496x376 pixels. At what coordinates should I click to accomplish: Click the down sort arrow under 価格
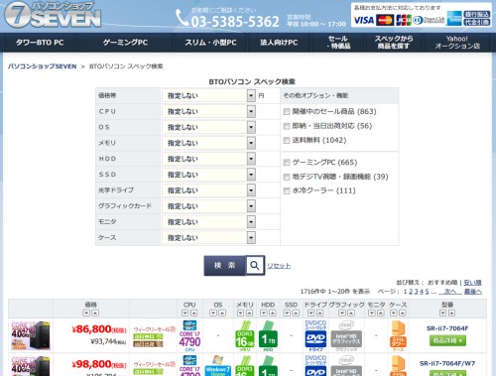[x=86, y=313]
